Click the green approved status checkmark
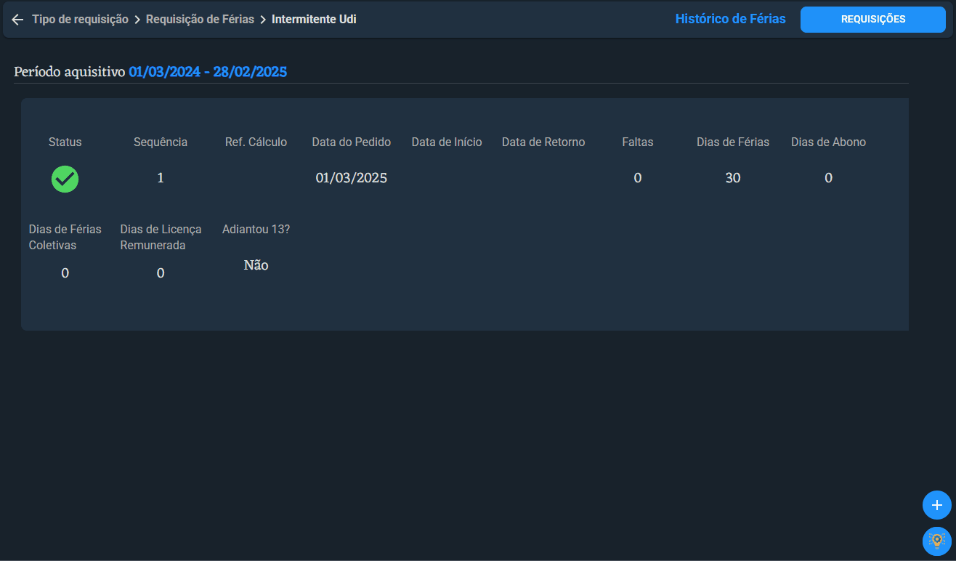 (x=65, y=179)
